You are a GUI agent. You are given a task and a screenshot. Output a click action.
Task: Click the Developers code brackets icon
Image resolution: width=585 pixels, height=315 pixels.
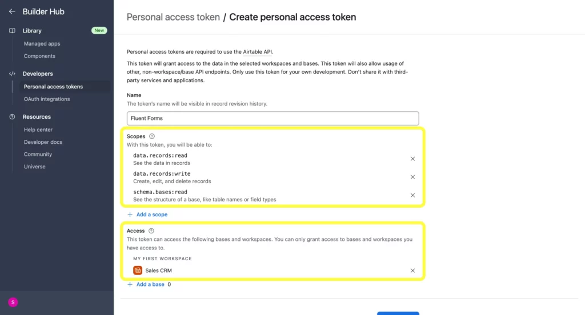tap(12, 74)
